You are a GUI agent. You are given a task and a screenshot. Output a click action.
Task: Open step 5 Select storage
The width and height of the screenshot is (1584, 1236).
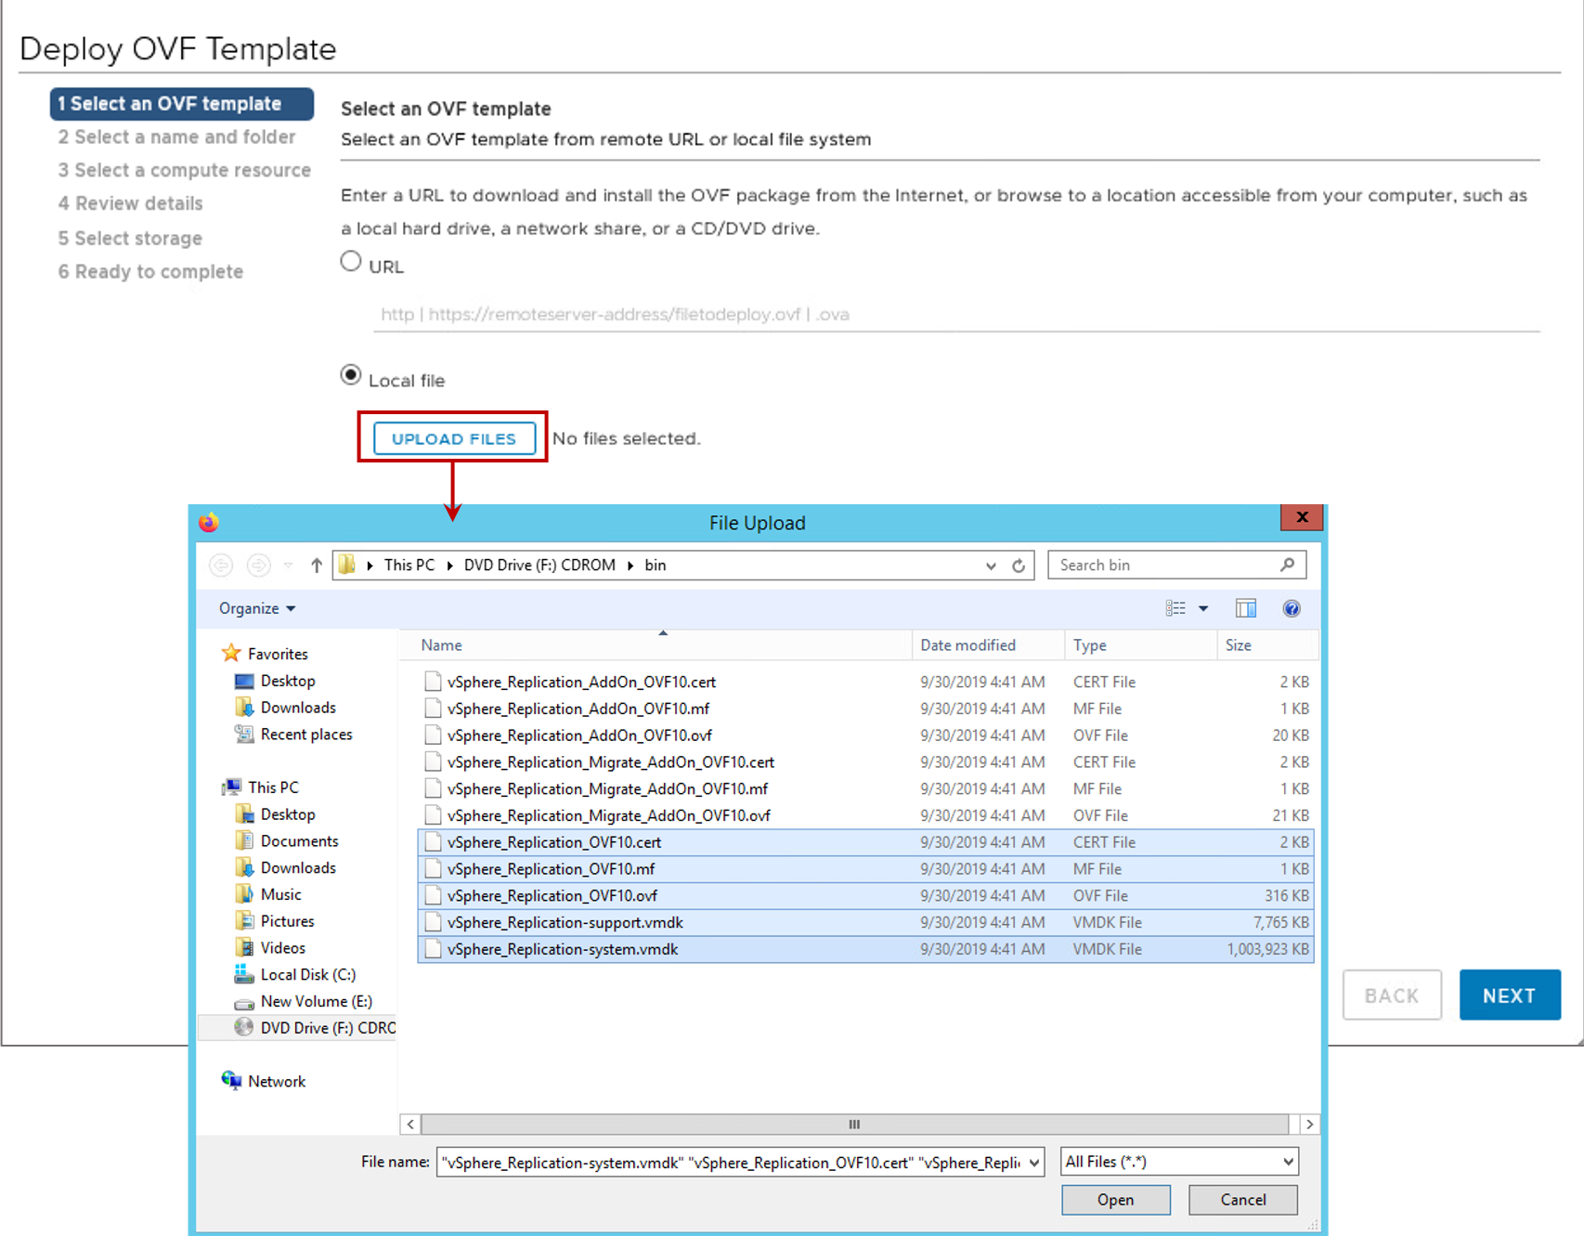pyautogui.click(x=130, y=239)
